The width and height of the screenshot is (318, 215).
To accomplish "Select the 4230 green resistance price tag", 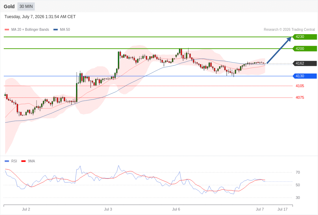I will 305,37.
